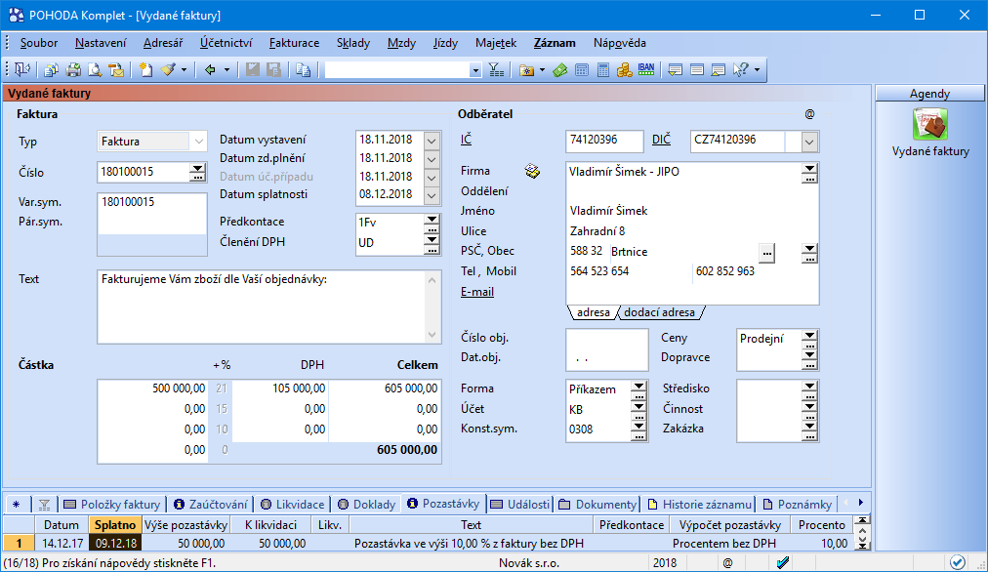
Task: Click the send by e-mail envelope icon
Action: coord(116,70)
